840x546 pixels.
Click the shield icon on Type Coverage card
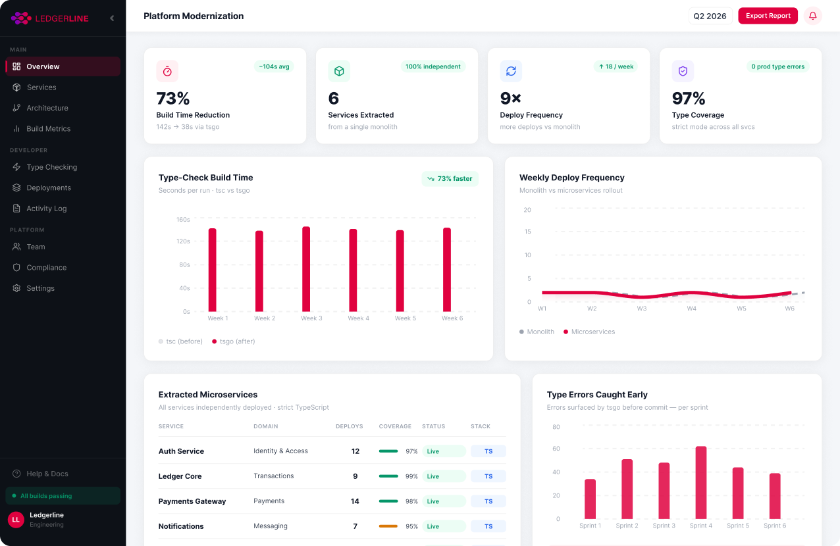(x=683, y=71)
